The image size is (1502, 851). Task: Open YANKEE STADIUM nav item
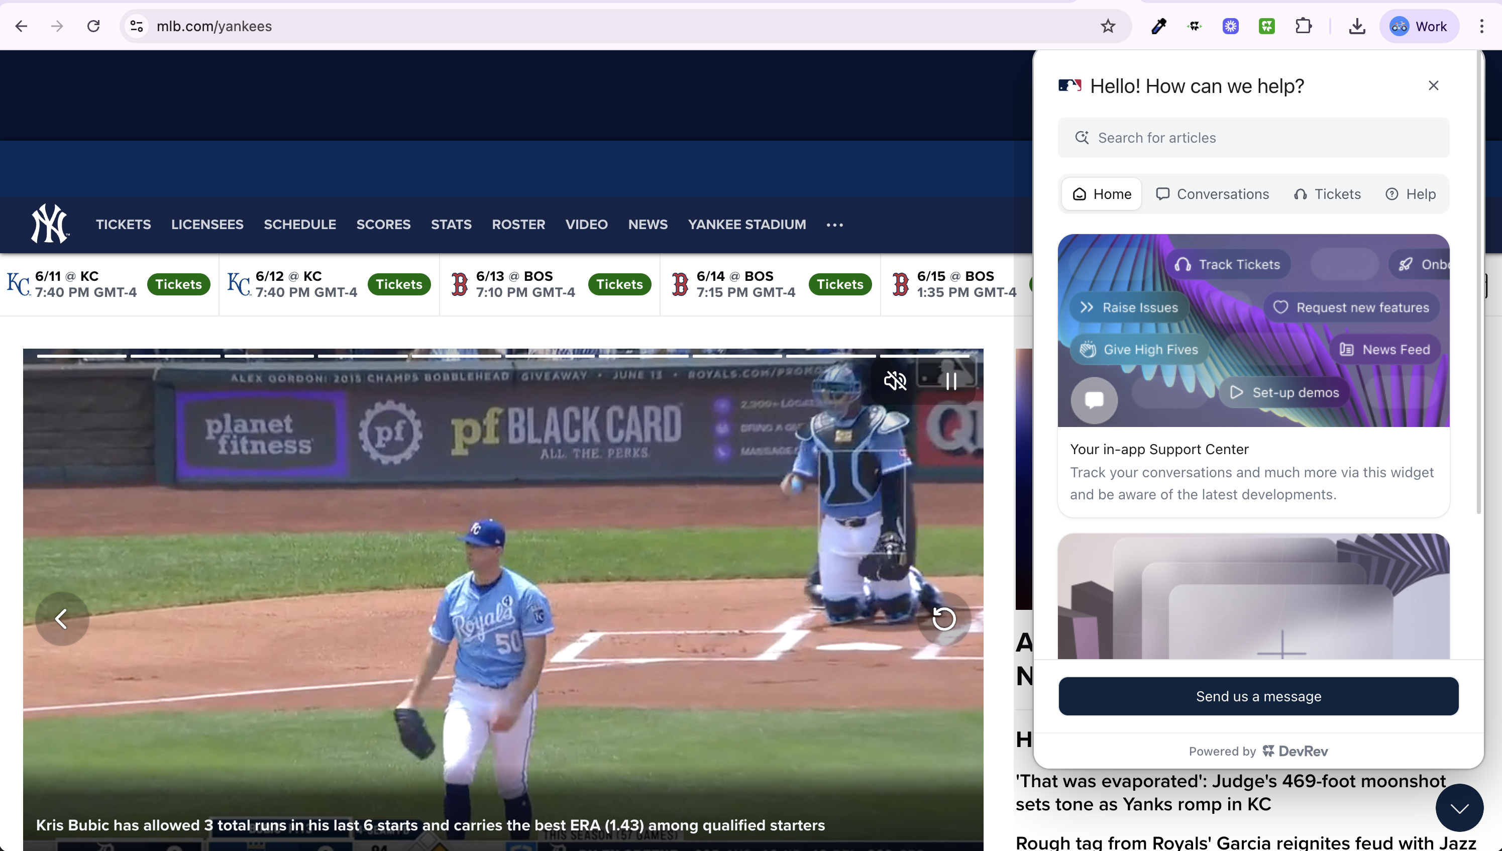[x=747, y=225]
